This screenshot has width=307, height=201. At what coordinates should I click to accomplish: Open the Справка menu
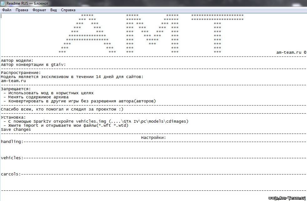[x=68, y=10]
